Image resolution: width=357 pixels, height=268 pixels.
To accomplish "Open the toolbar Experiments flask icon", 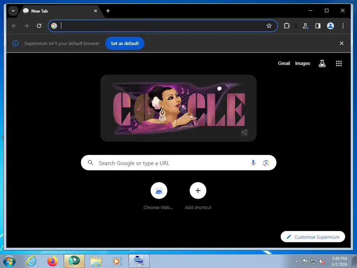I will click(305, 26).
